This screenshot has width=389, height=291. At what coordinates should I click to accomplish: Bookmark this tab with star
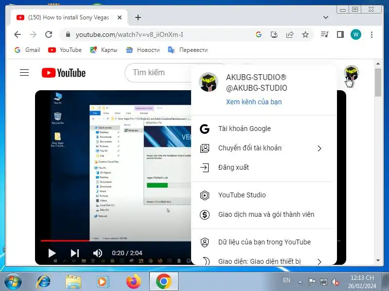pos(305,34)
